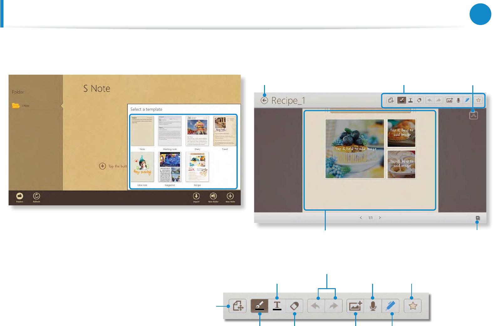Viewport: 493px width, 326px height.
Task: Click the 1/1 page indicator
Action: [x=371, y=218]
